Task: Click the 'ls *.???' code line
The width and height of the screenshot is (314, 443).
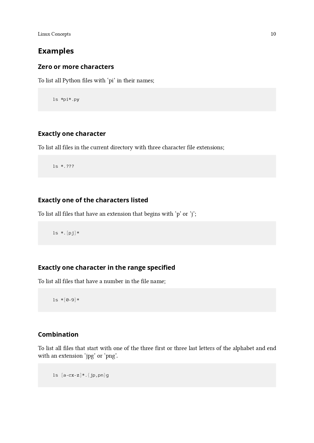Action: pos(64,166)
